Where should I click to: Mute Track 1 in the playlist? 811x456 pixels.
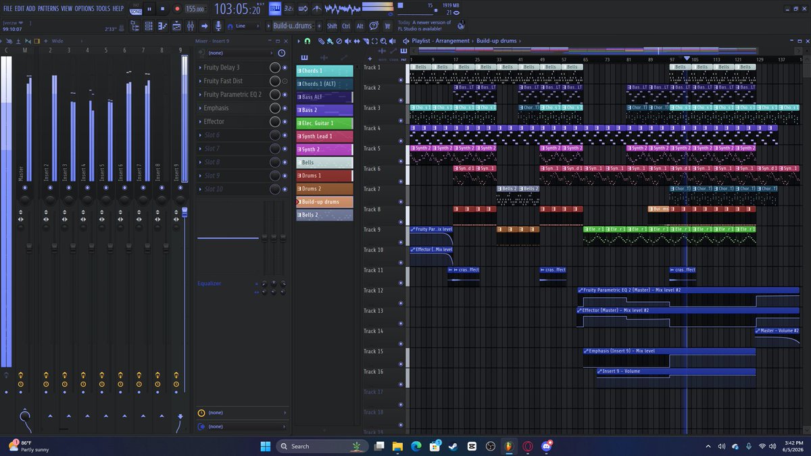coord(401,80)
